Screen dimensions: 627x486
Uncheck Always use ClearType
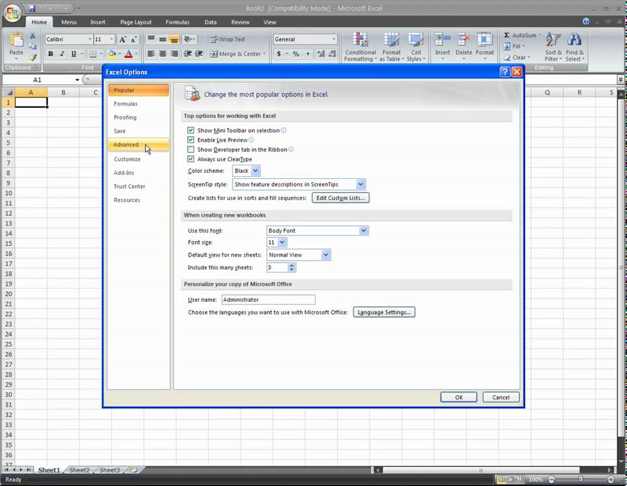pyautogui.click(x=191, y=159)
